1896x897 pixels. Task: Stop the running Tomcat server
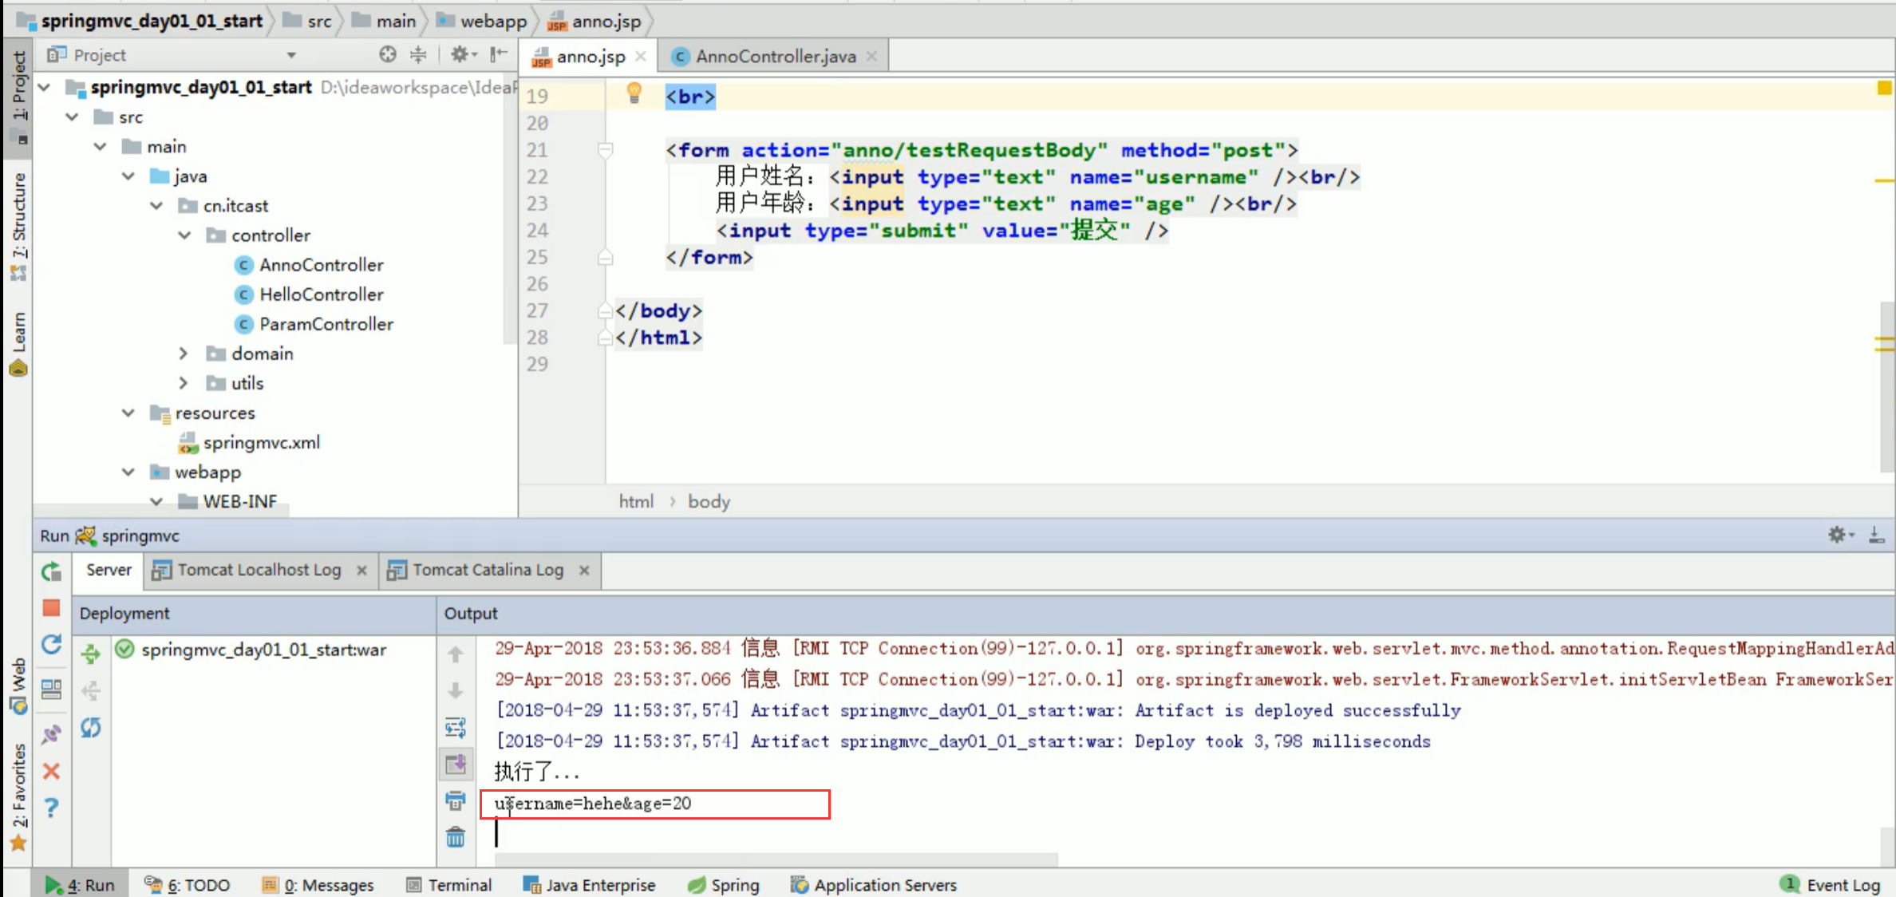[52, 609]
